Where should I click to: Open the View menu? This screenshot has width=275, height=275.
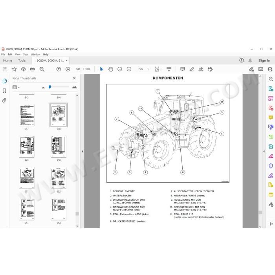point(18,54)
